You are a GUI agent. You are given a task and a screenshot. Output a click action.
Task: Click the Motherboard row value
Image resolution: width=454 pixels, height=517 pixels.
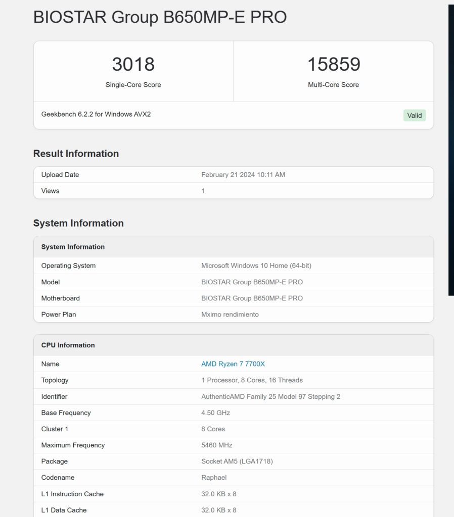pos(252,298)
